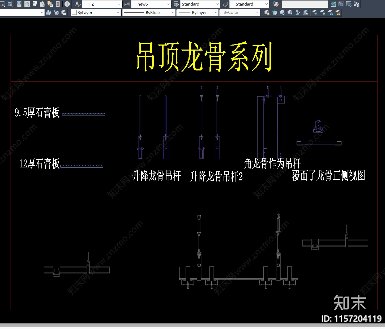Expand the ByLayer lineweight dropdown
385x329 pixels.
click(216, 12)
